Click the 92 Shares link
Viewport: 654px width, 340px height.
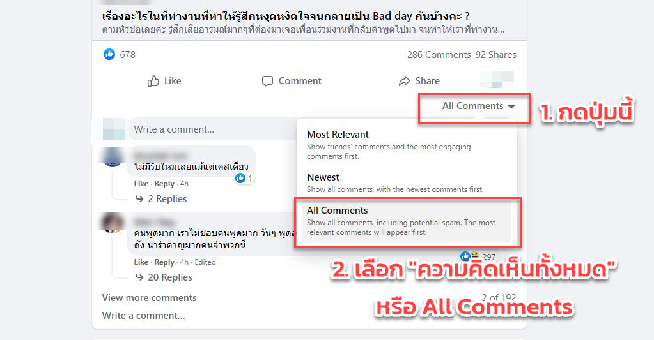coord(495,55)
